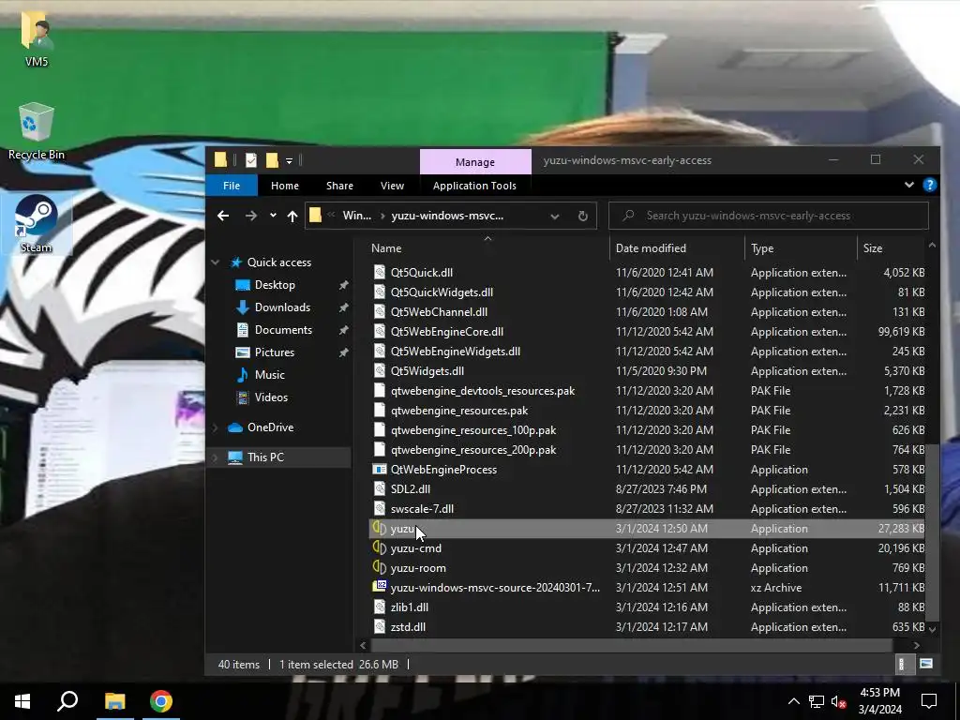Screen dimensions: 960x720
Task: Click the New folder quick access toolbar icon
Action: pos(272,160)
